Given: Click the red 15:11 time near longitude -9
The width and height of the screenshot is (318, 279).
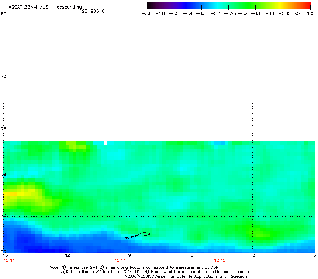Looking at the screenshot, I should [x=120, y=261].
